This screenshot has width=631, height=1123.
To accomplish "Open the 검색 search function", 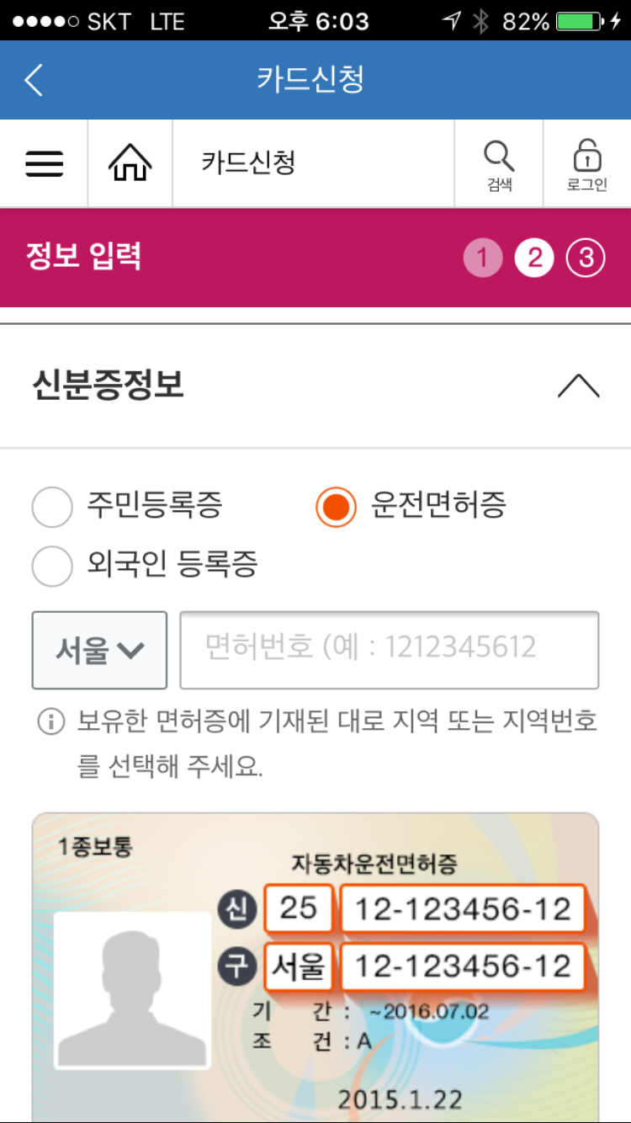I will pyautogui.click(x=500, y=162).
